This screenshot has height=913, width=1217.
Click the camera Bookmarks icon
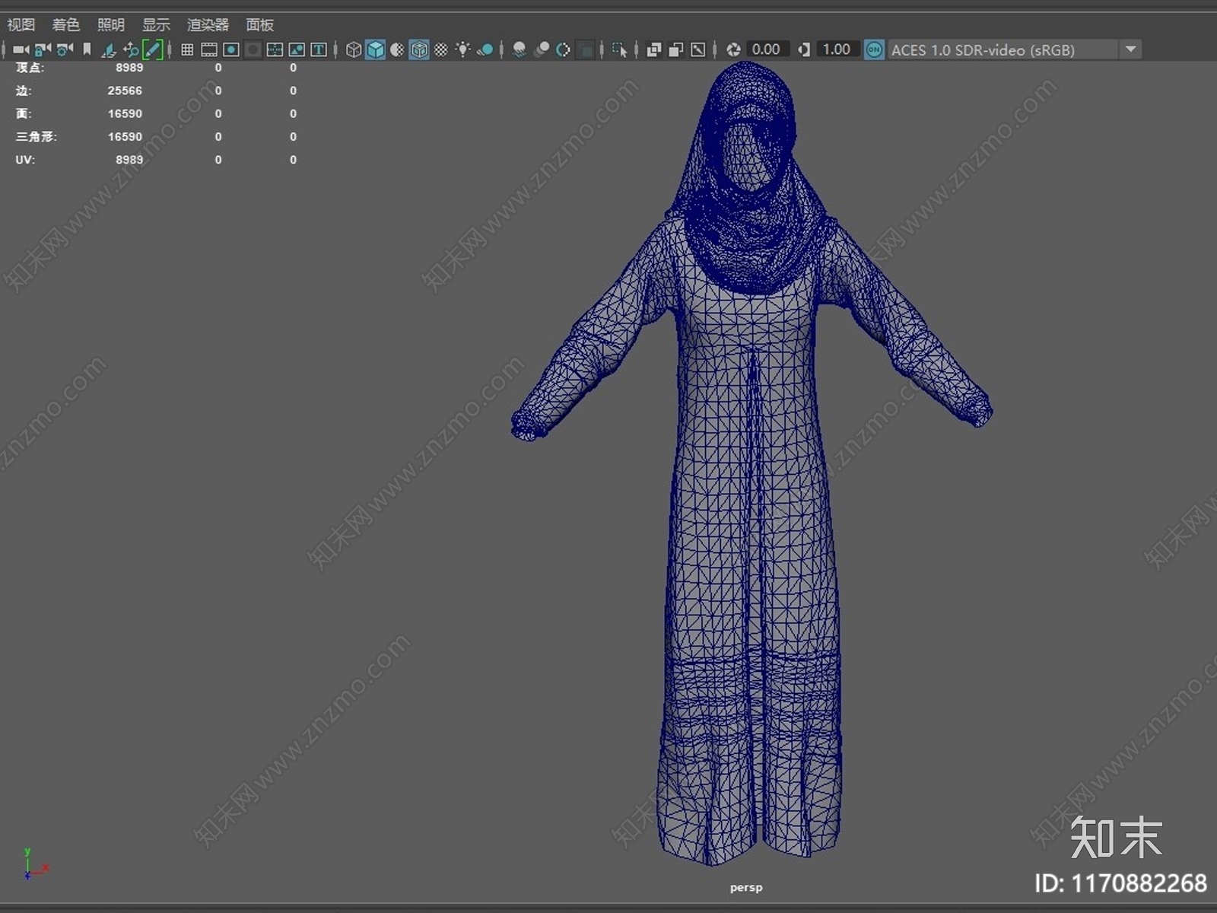tap(87, 49)
